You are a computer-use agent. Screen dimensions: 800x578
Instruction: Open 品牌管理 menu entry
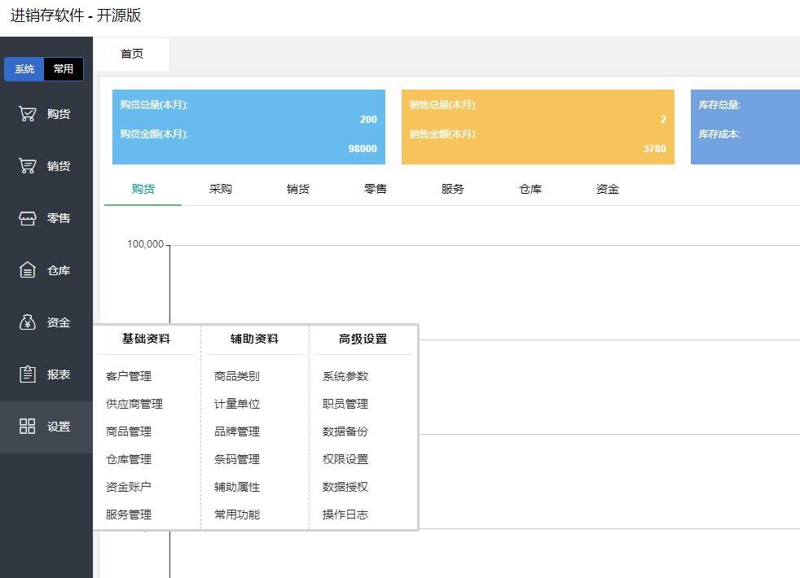tap(237, 431)
